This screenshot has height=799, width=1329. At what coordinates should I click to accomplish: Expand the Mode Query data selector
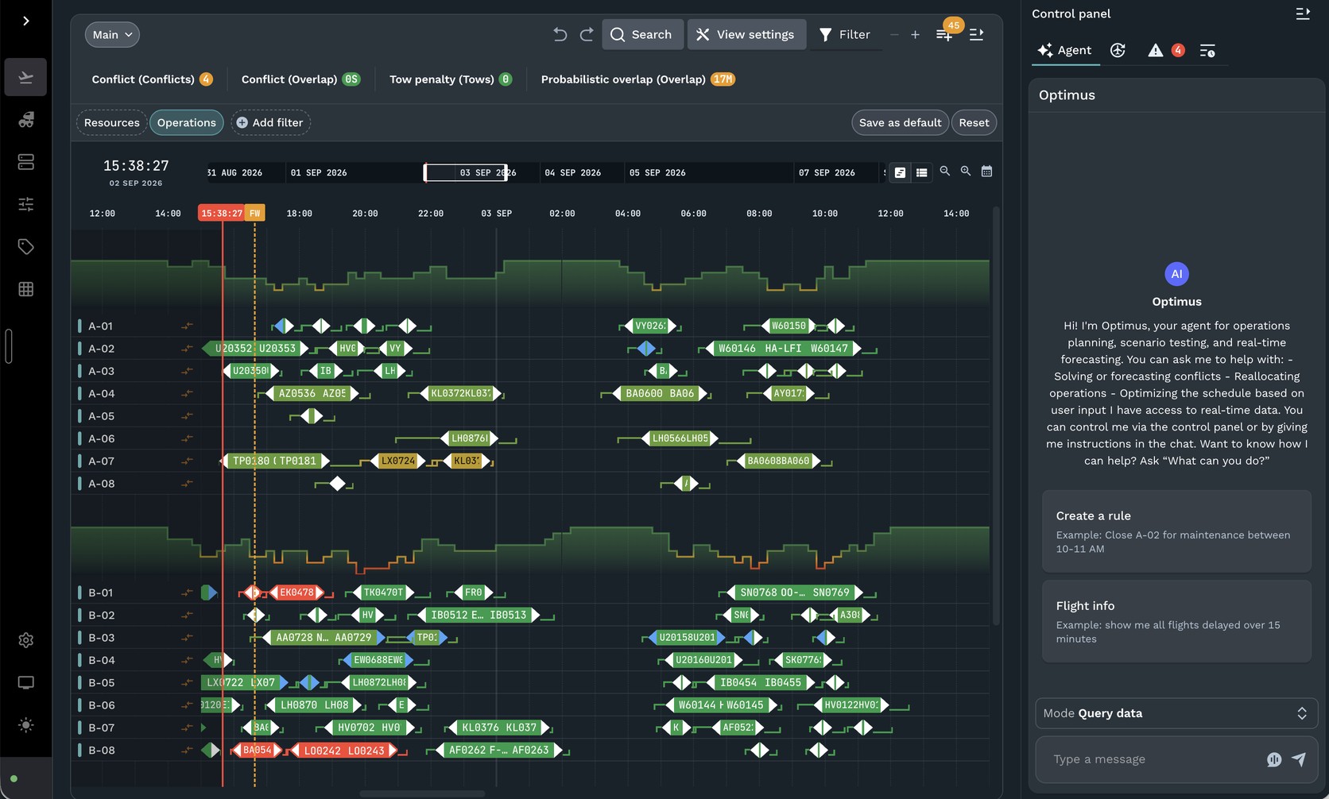click(x=1176, y=713)
